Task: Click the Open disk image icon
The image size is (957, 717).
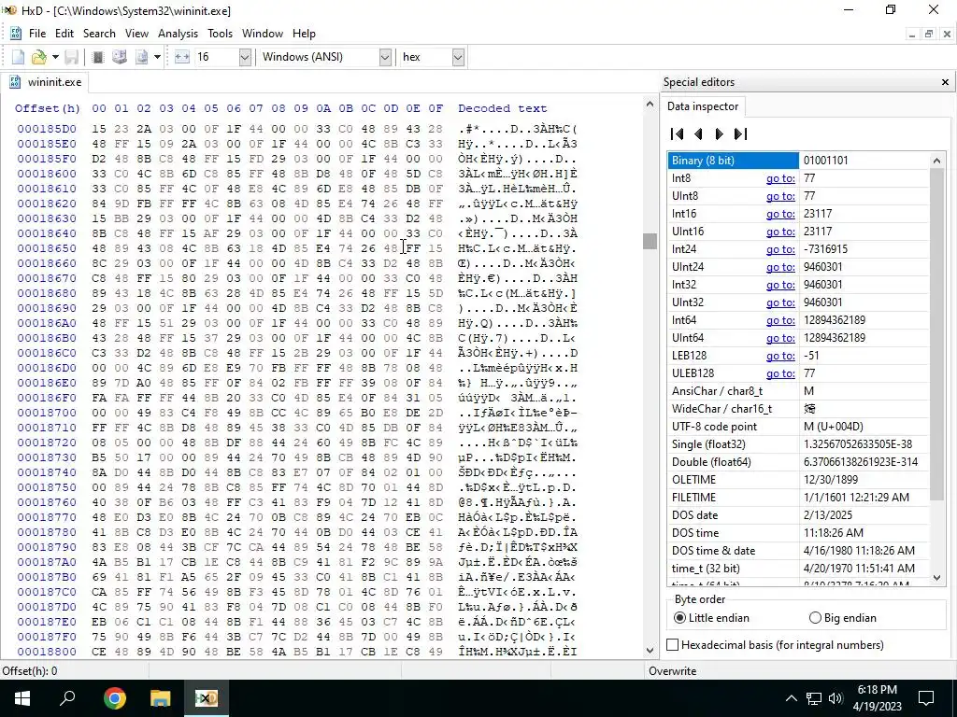Action: [142, 57]
